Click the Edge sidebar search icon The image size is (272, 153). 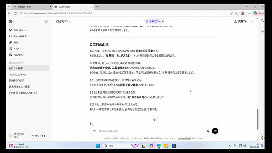coord(263,20)
